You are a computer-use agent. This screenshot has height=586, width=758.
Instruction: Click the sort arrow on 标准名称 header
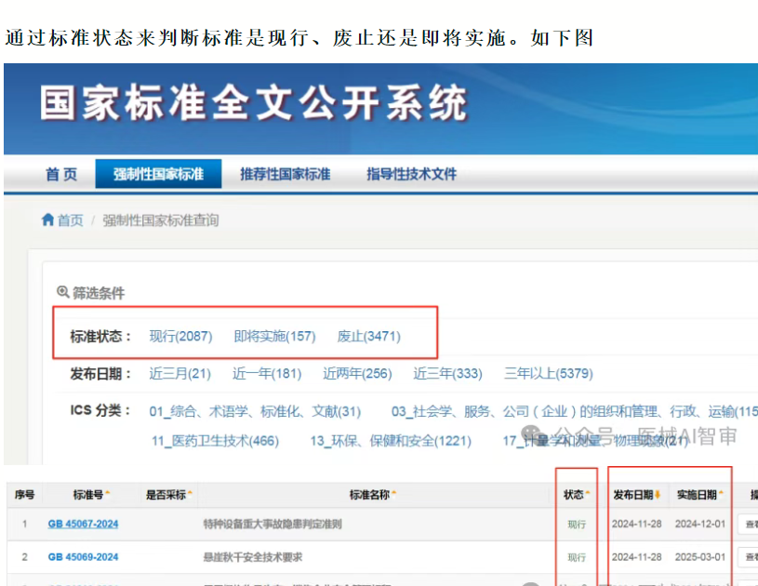[x=393, y=494]
